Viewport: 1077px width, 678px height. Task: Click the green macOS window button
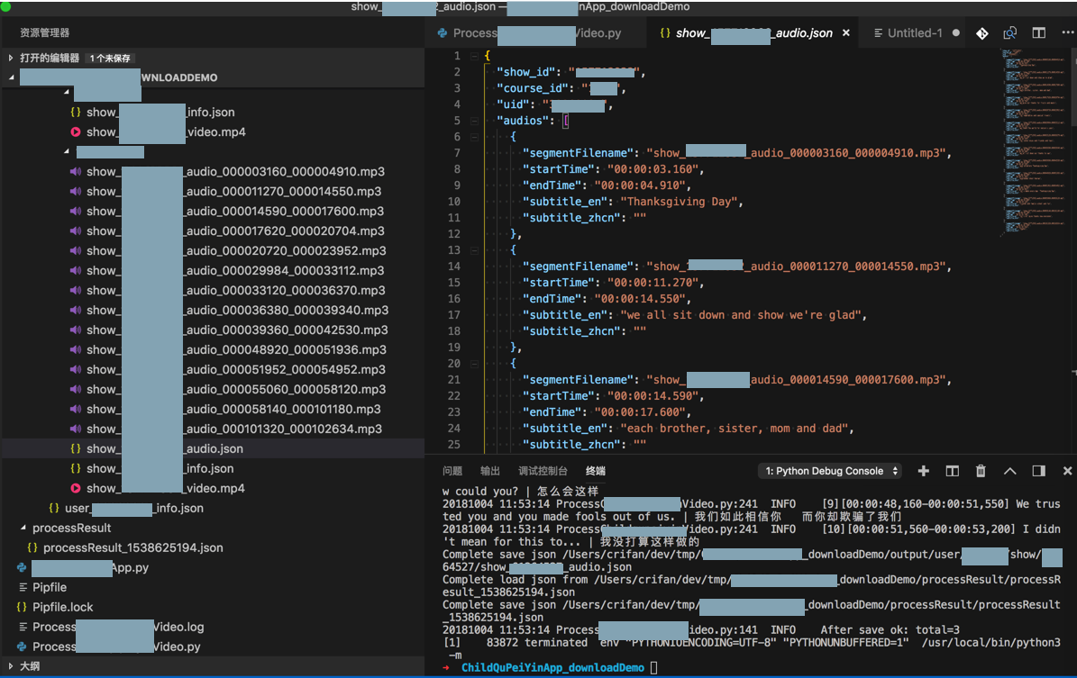[6, 6]
